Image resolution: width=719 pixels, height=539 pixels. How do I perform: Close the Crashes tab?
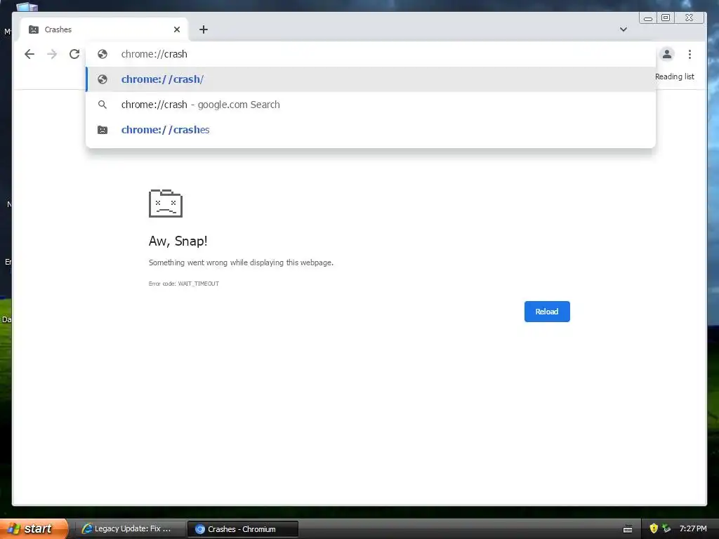pyautogui.click(x=177, y=29)
